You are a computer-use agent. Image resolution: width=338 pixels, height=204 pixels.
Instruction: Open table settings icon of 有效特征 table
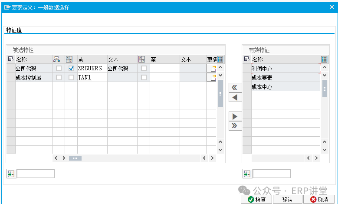click(324, 59)
